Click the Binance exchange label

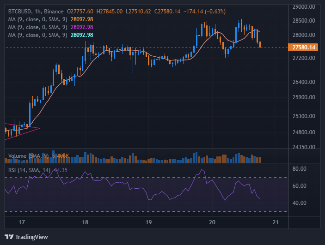click(54, 11)
